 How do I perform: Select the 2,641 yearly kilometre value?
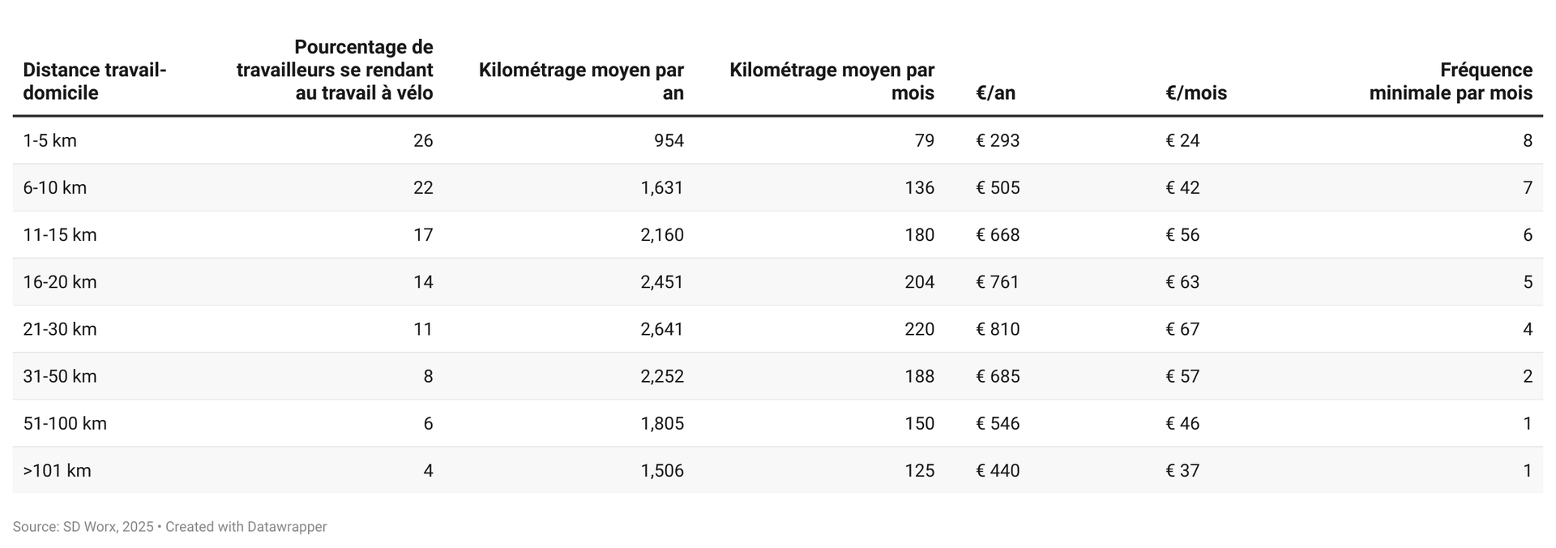[662, 328]
